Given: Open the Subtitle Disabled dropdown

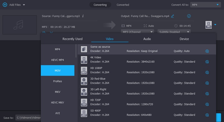Looking at the screenshot, I should pyautogui.click(x=174, y=32).
